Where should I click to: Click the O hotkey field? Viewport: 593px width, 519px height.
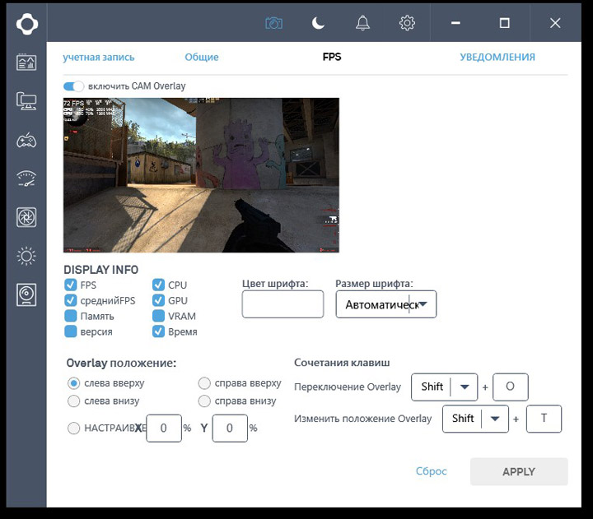(511, 387)
